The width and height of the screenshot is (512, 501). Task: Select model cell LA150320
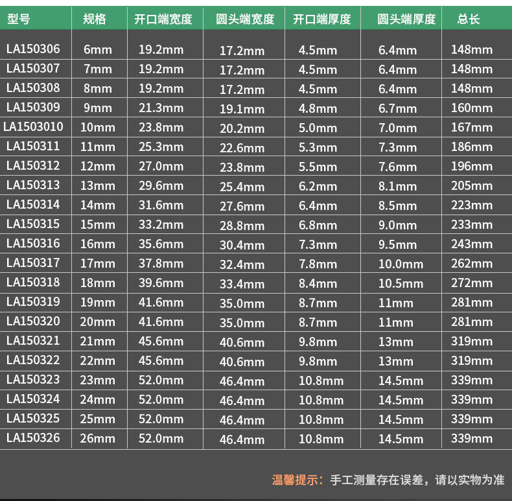(33, 321)
